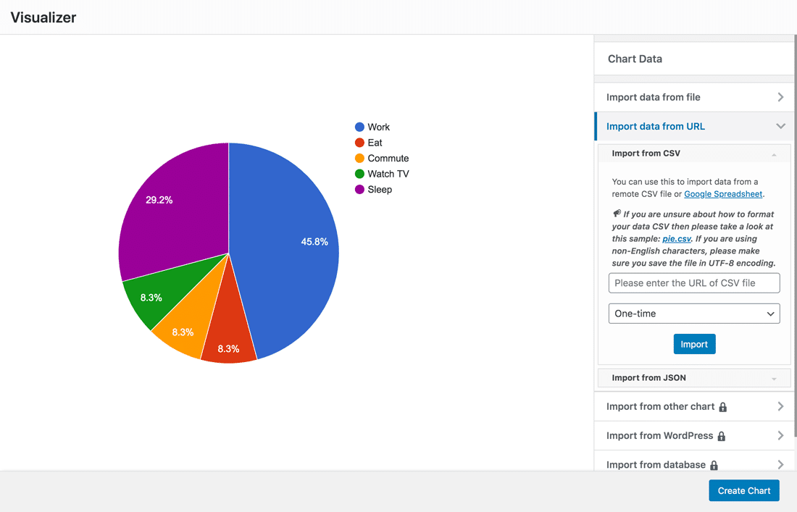Click the blue Import button
The height and width of the screenshot is (512, 797).
click(x=694, y=344)
